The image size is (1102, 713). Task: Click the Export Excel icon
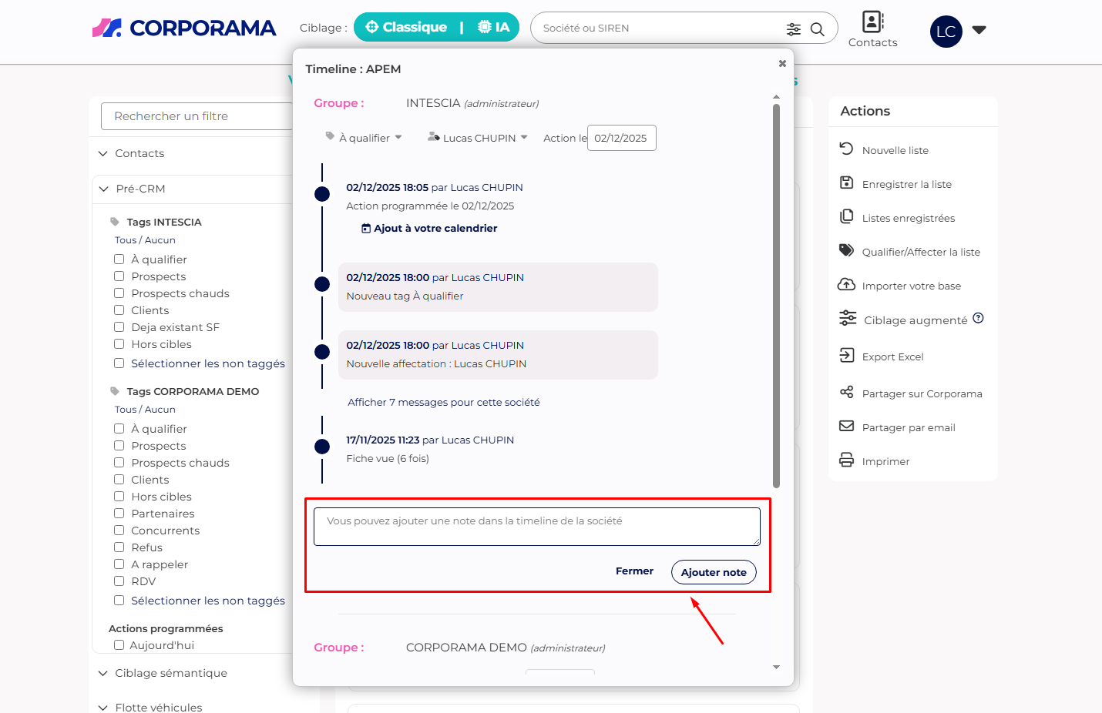[x=846, y=355]
